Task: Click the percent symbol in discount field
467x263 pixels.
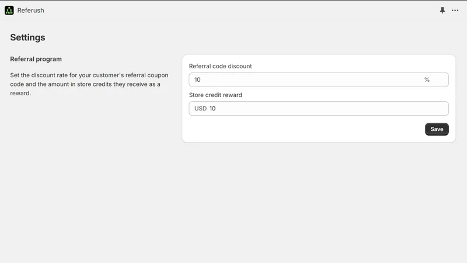Action: [427, 79]
